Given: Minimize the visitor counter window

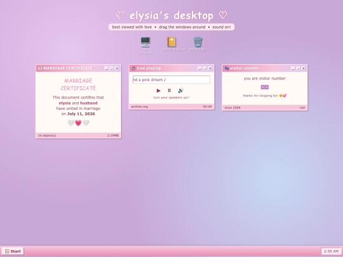Looking at the screenshot, I should [293, 68].
